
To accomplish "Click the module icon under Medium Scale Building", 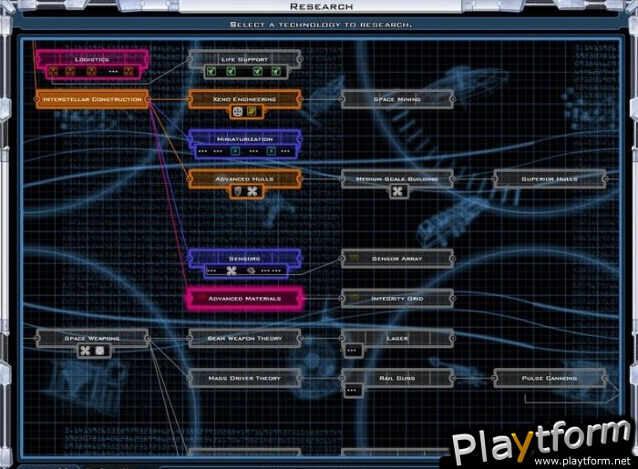I will pyautogui.click(x=397, y=191).
